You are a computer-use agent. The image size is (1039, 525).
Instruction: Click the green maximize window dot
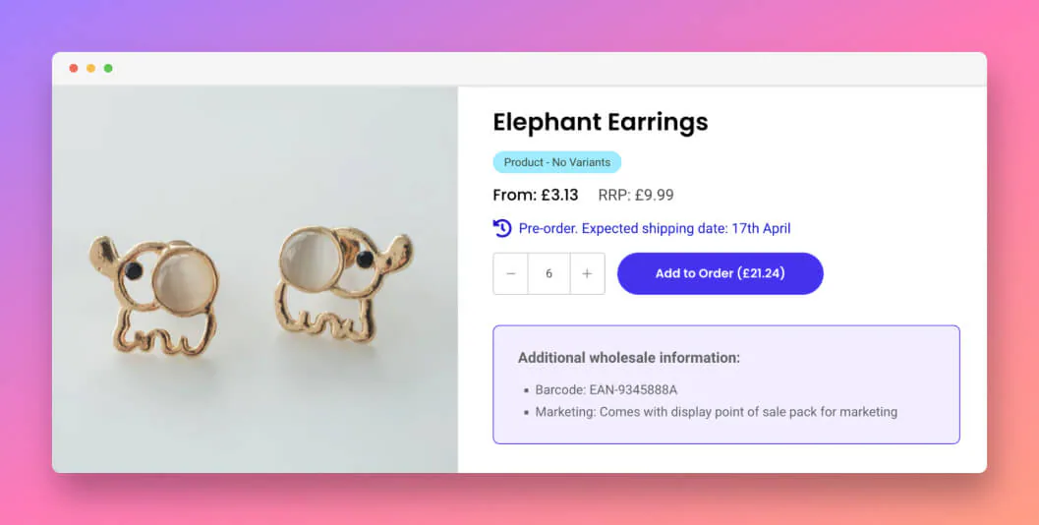point(108,68)
